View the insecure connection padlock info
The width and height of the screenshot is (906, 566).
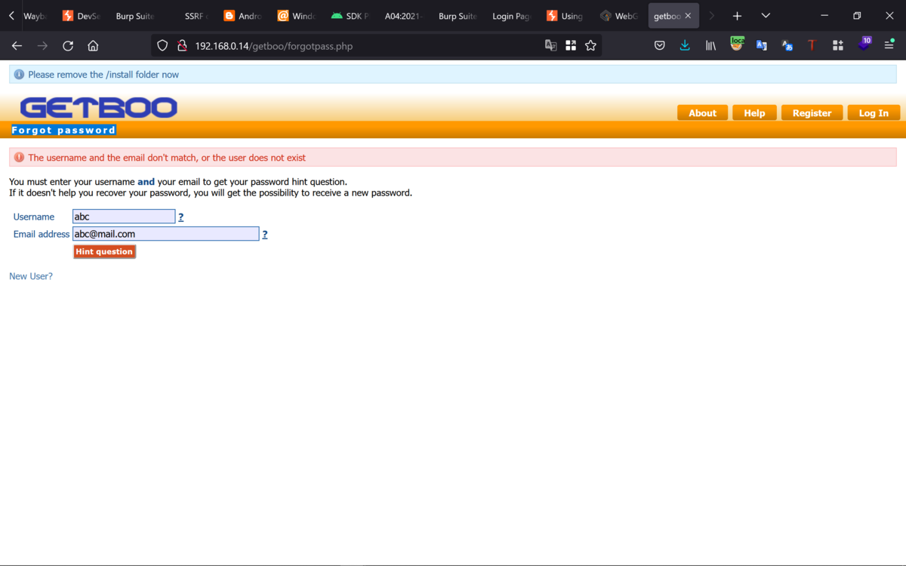point(182,46)
